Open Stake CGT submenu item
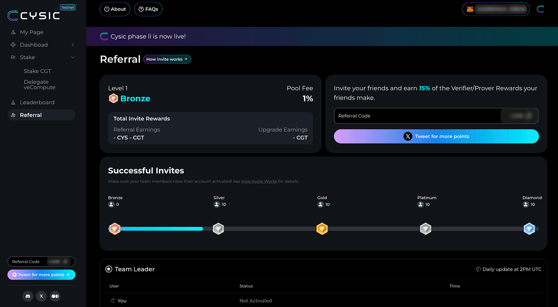558x307 pixels. click(37, 71)
